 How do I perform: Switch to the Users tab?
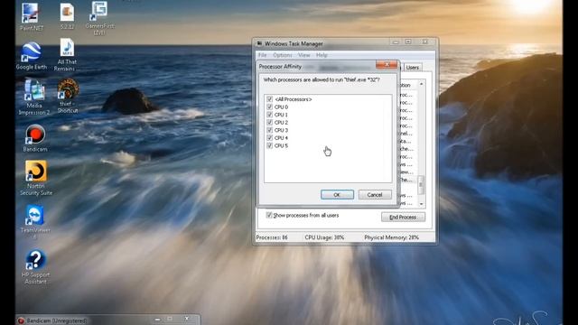click(x=412, y=68)
